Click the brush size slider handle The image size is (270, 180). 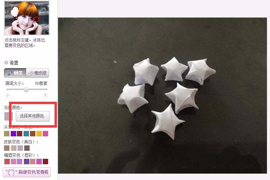tap(26, 89)
